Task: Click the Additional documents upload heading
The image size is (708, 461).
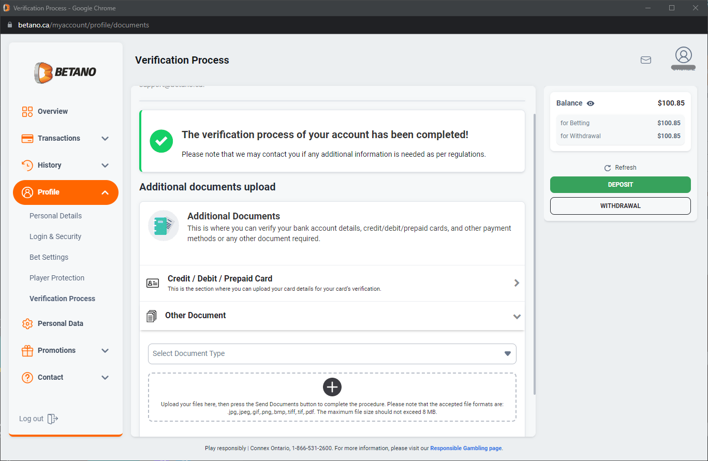Action: pos(207,187)
